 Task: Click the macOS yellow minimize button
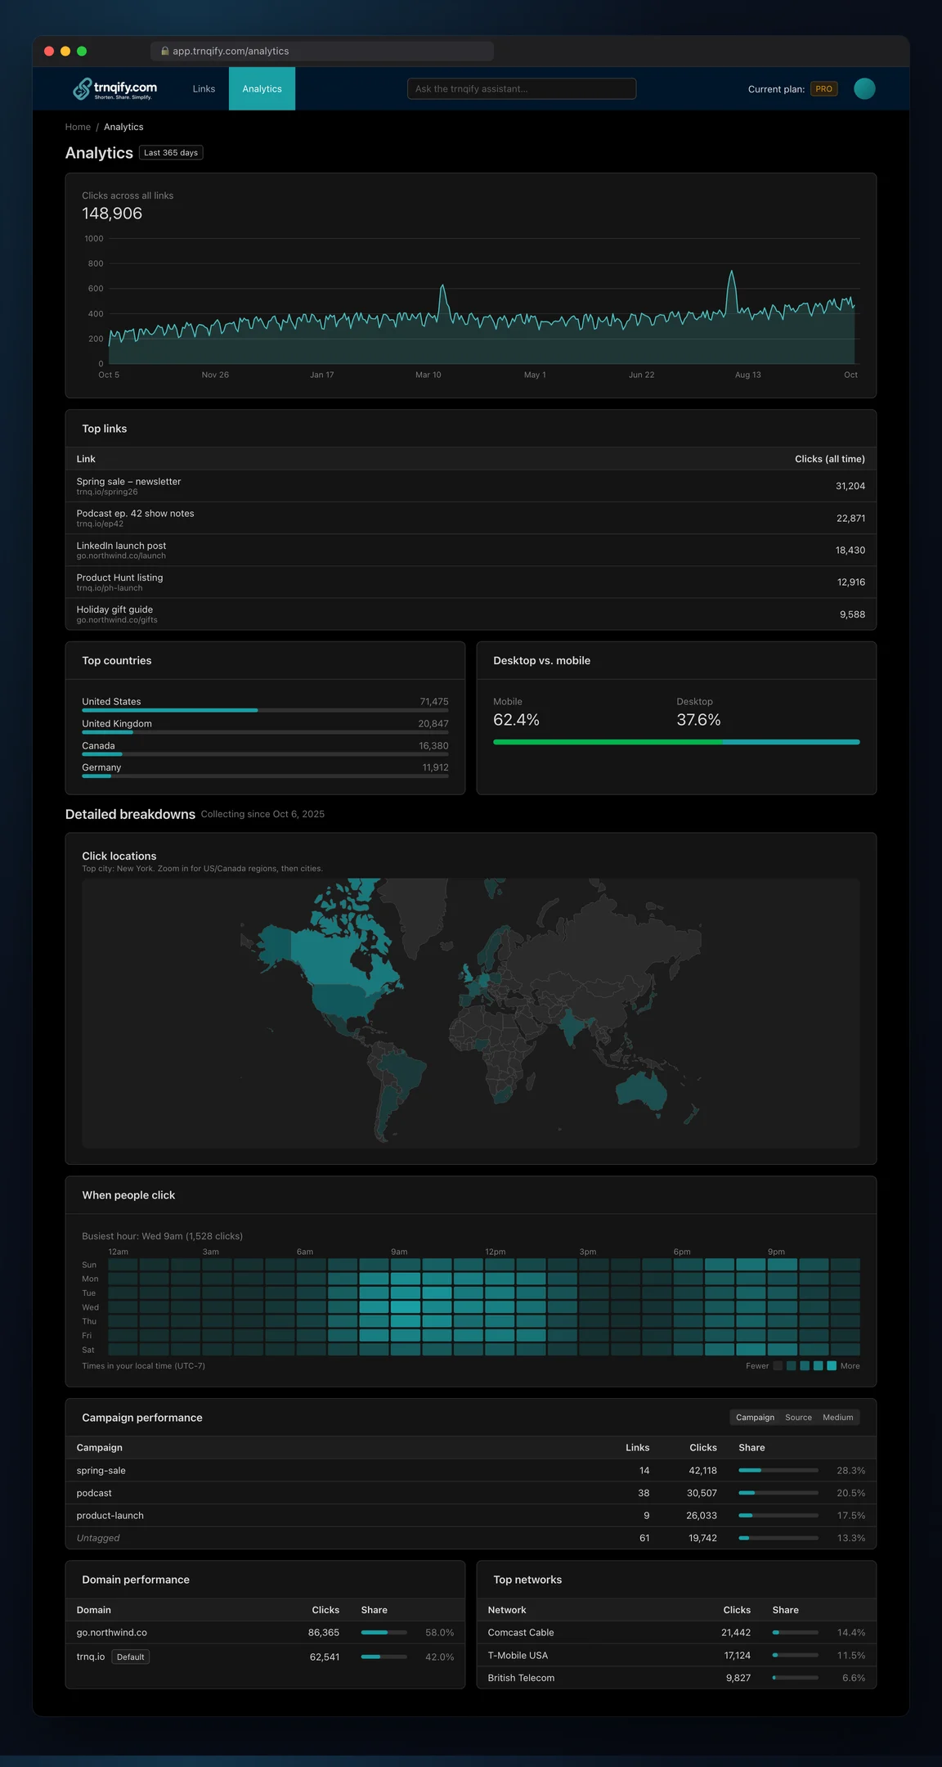coord(65,51)
